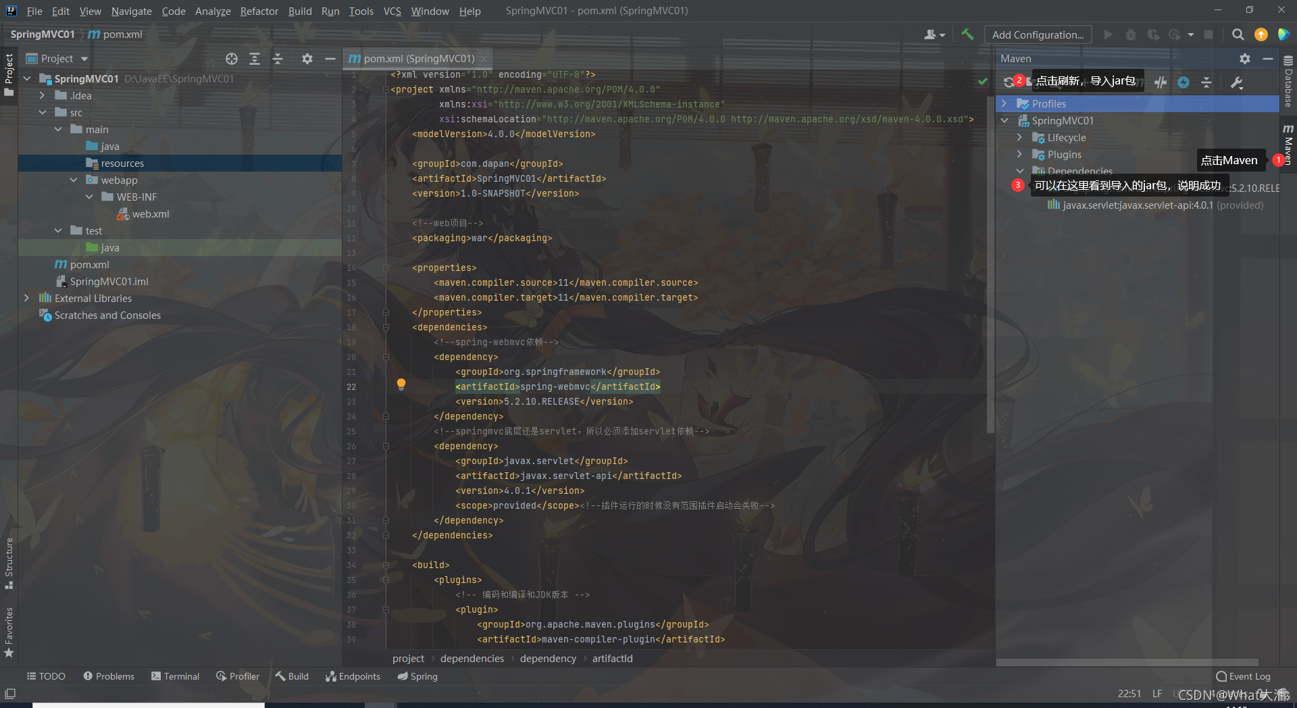Click 'dependencies' in the editor breadcrumb
This screenshot has width=1297, height=708.
[472, 659]
